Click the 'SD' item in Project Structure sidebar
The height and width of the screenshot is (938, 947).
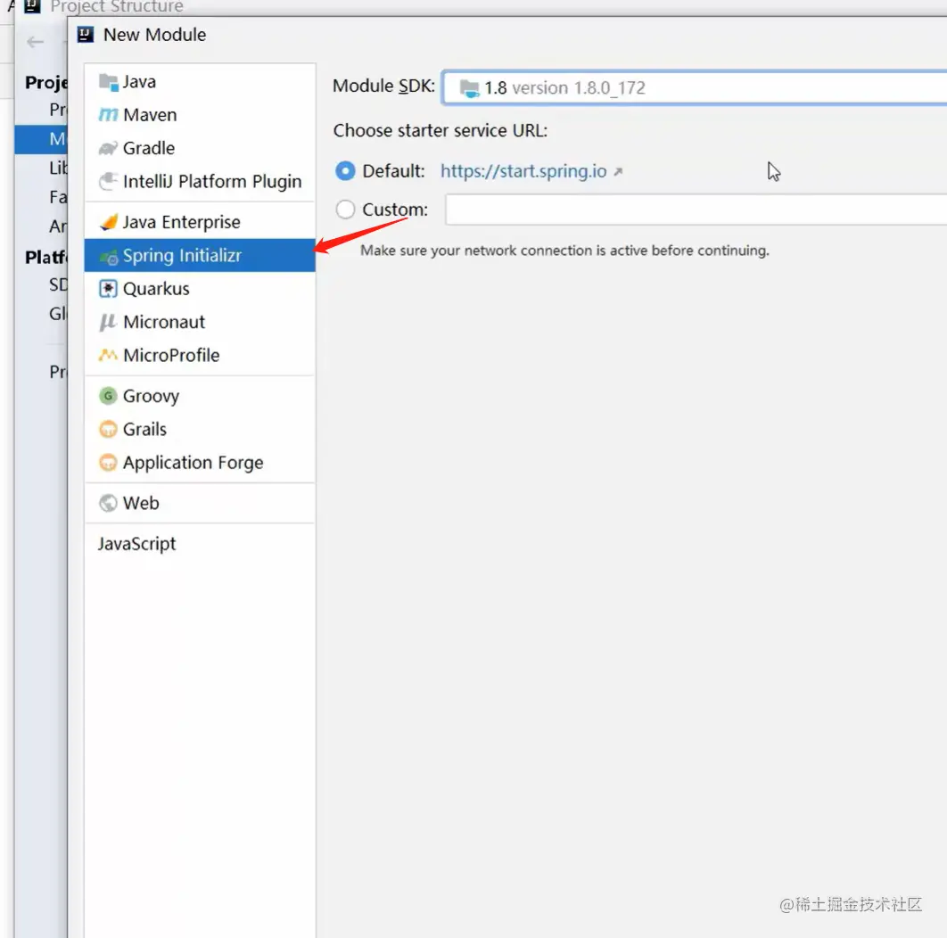pyautogui.click(x=58, y=284)
